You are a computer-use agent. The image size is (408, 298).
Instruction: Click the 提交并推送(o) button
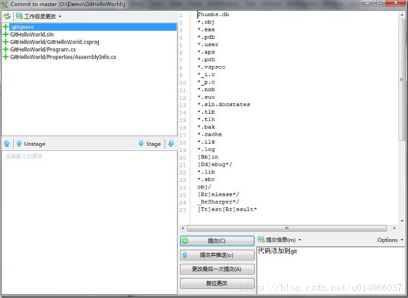point(217,255)
